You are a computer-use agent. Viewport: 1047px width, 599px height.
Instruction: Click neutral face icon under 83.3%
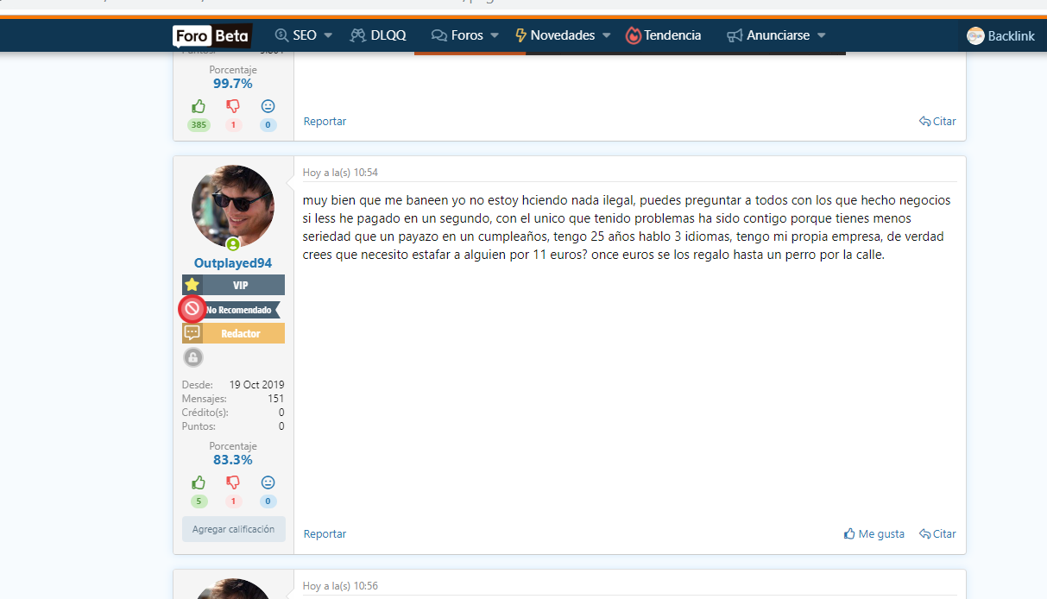(268, 482)
